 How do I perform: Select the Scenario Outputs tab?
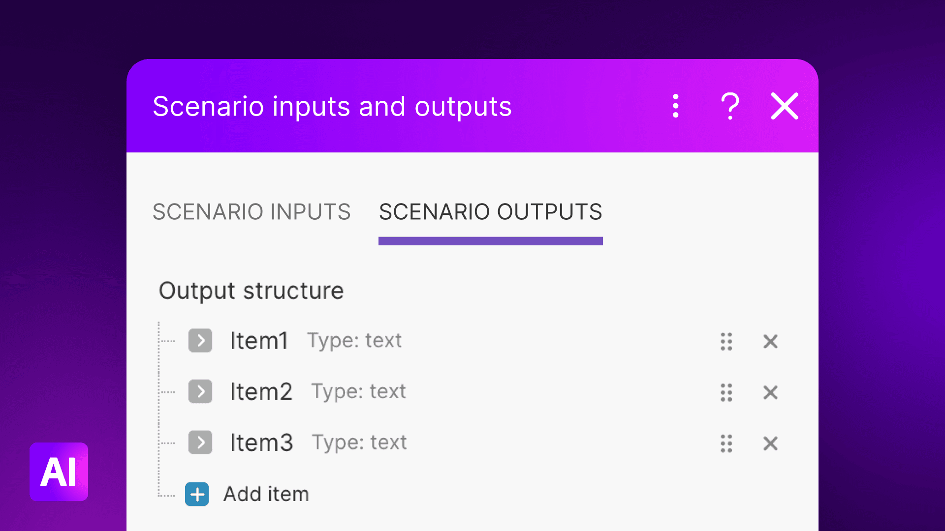click(490, 212)
